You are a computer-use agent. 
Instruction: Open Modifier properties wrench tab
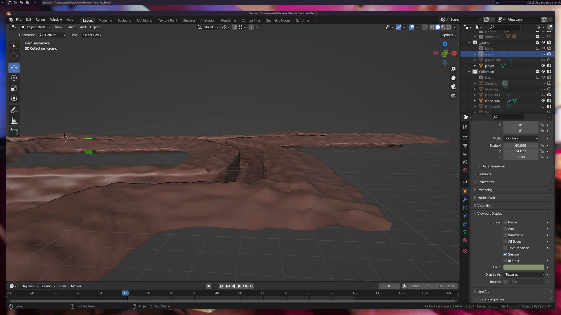[465, 199]
